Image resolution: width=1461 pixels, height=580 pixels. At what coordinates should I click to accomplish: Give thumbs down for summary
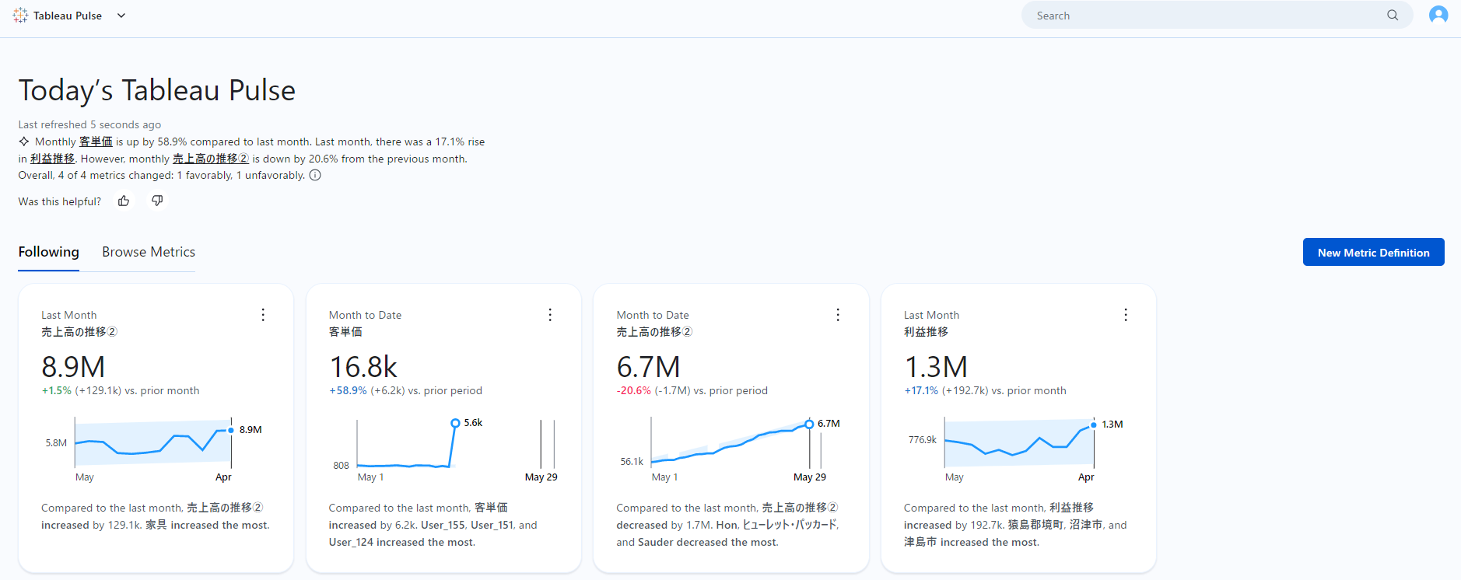(157, 201)
